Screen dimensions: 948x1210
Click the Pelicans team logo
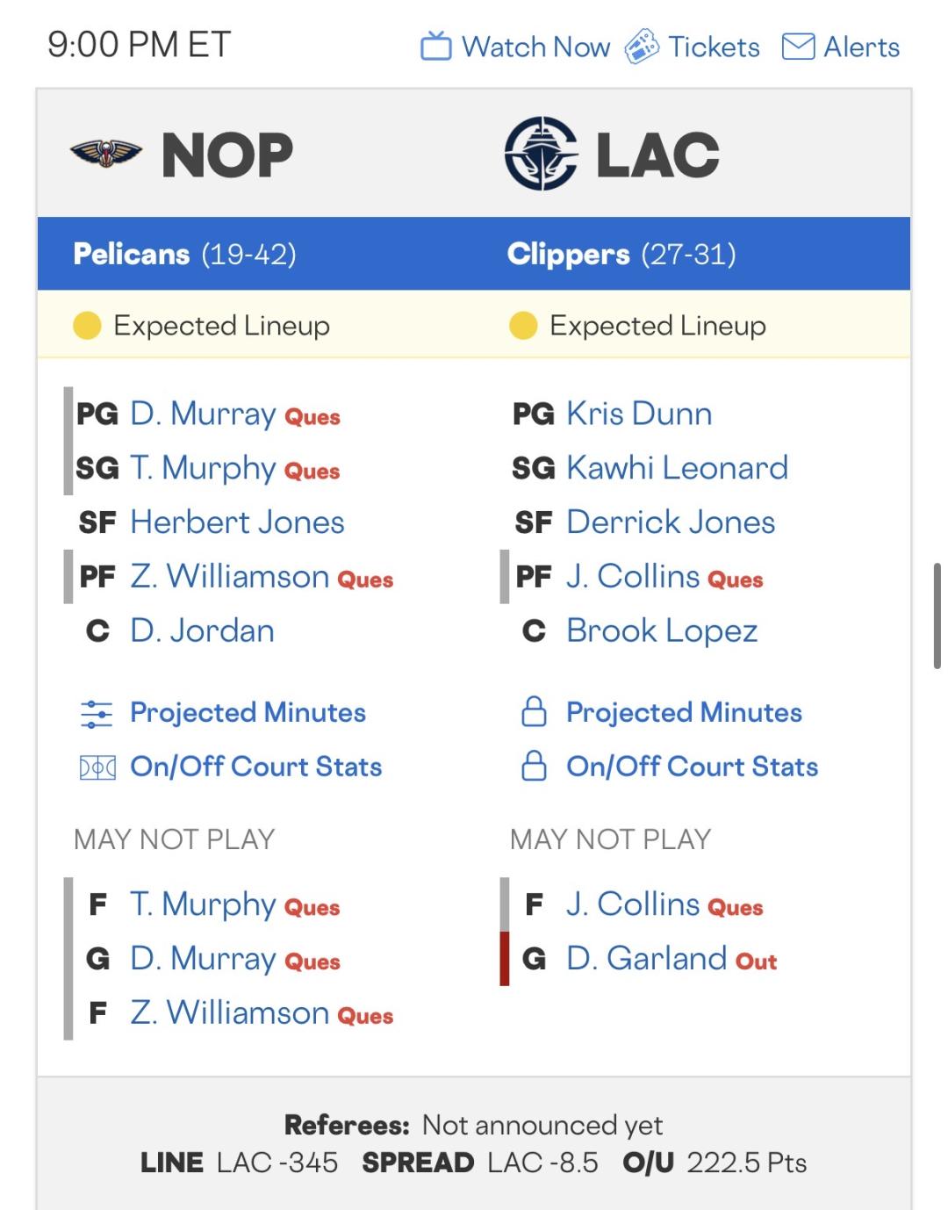tap(105, 155)
